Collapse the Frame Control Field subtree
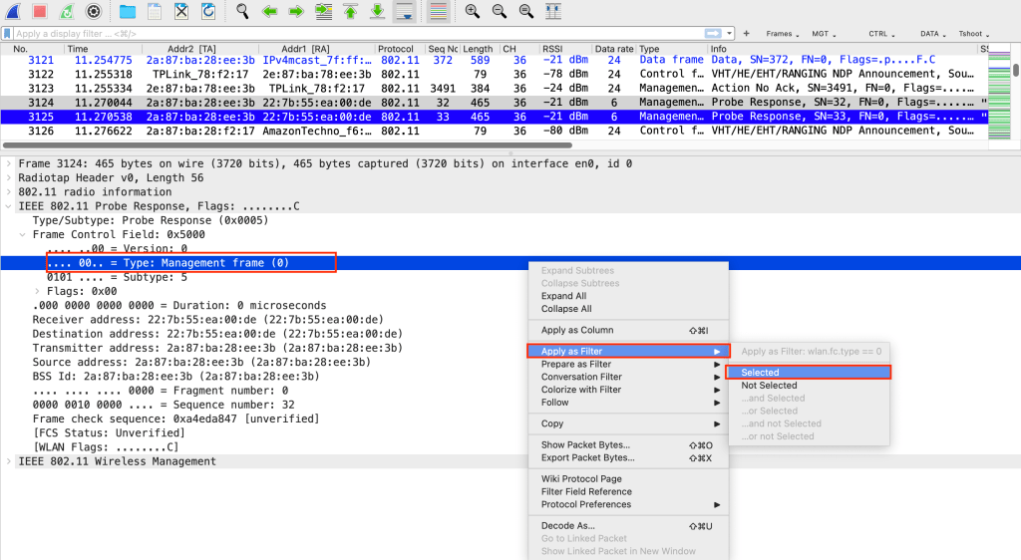This screenshot has width=1021, height=560. coord(24,234)
